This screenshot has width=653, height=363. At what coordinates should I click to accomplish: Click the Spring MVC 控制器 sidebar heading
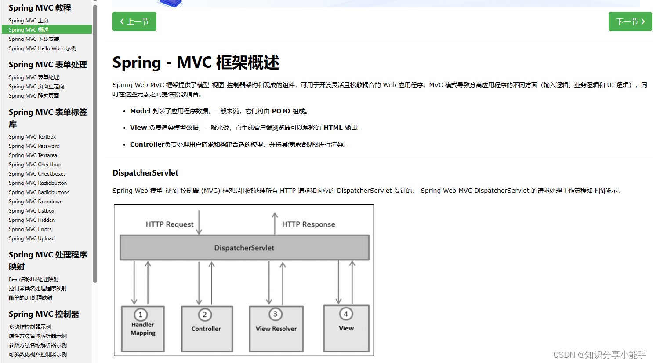pyautogui.click(x=44, y=314)
